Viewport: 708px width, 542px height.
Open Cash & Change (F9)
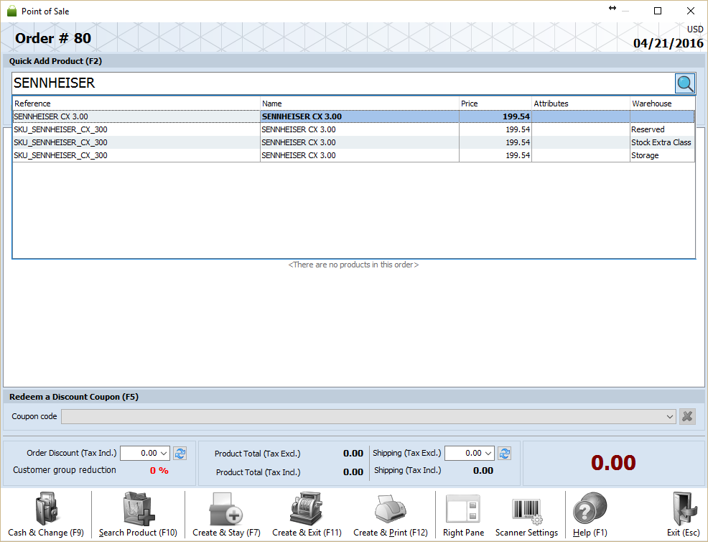[x=46, y=515]
